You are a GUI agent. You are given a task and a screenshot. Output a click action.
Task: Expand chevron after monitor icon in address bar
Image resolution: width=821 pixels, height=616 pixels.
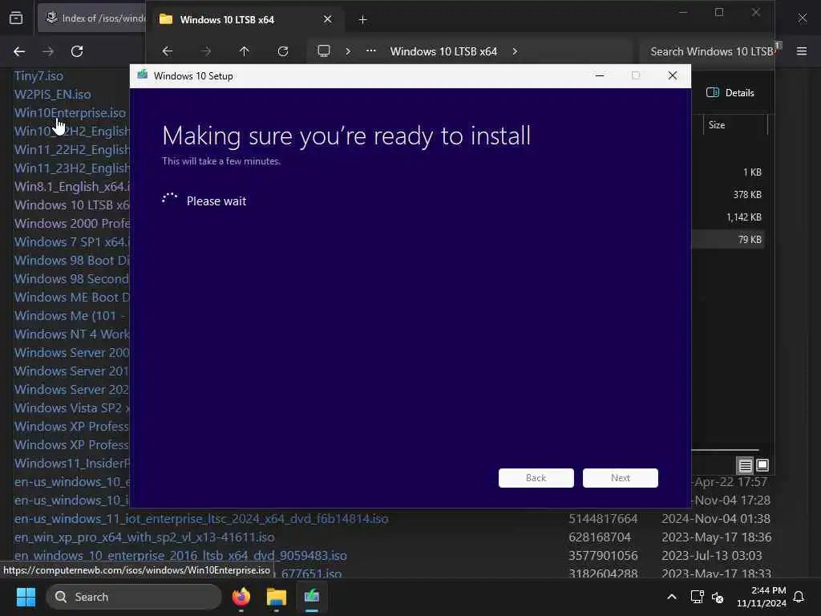(x=348, y=51)
